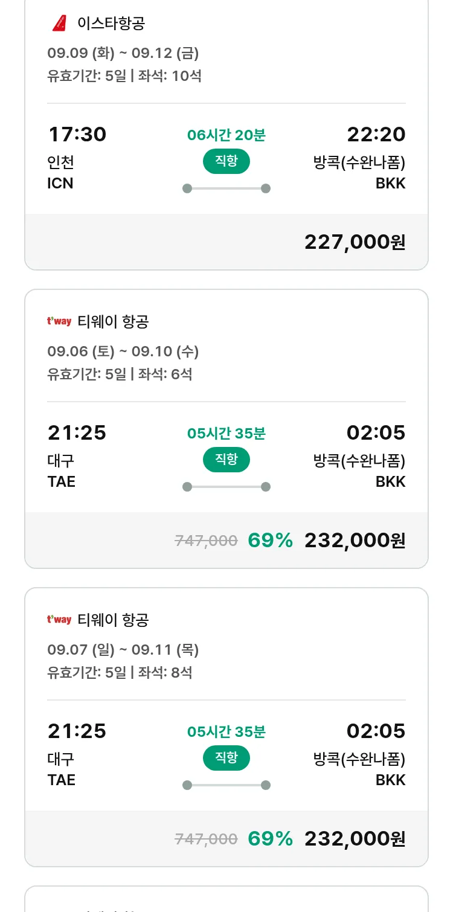The width and height of the screenshot is (453, 912).
Task: Click 09.06 (토) ~ 09.10 (수) date range
Action: (123, 352)
